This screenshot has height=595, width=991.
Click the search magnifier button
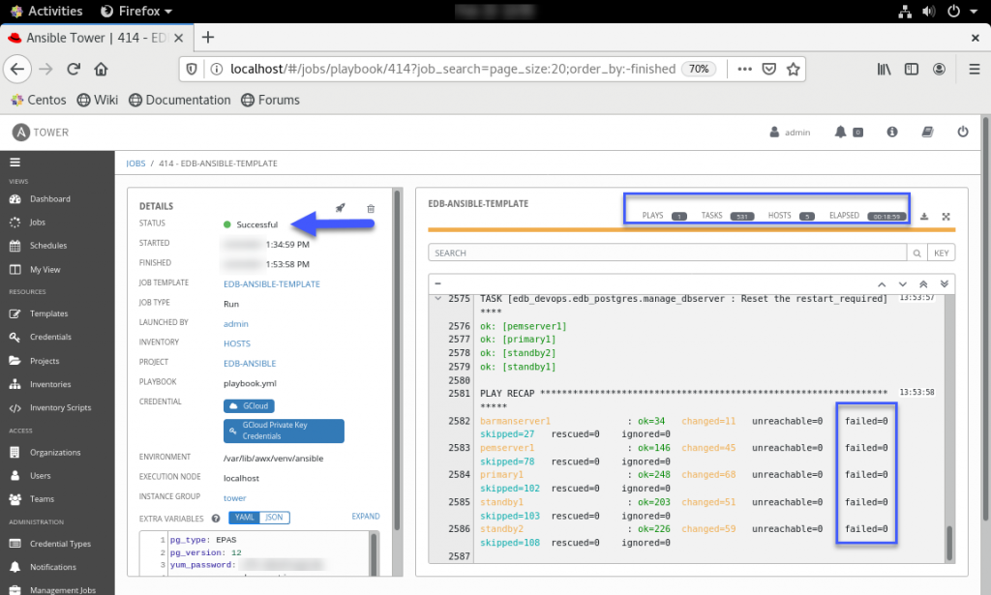click(916, 253)
